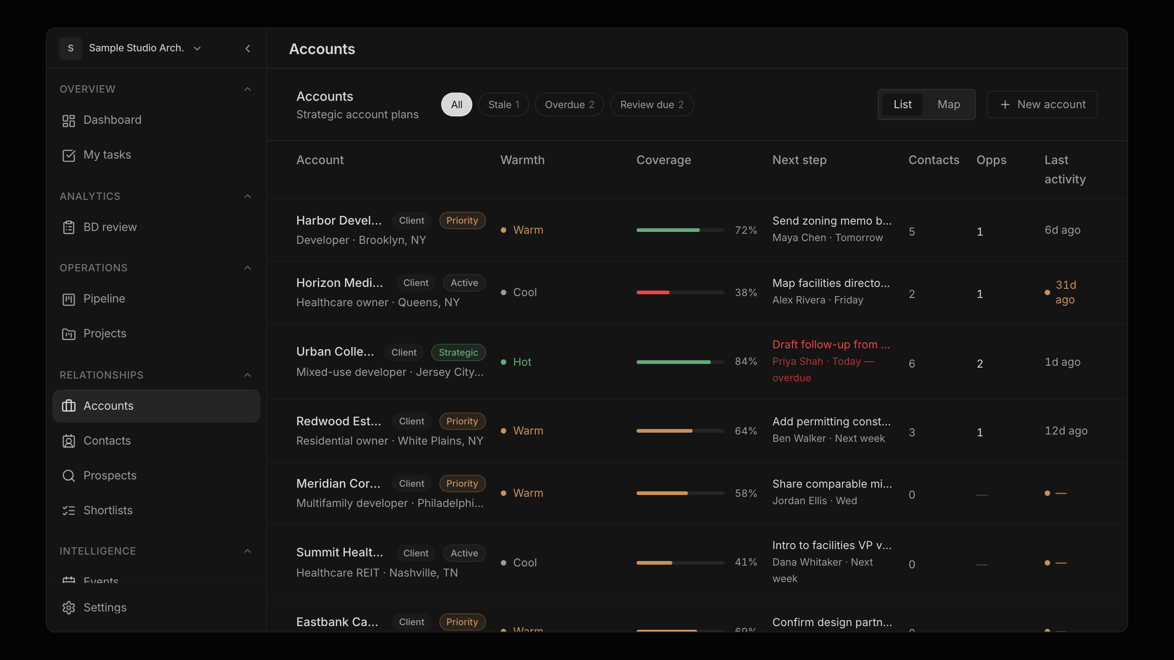Open the Harbor Devel... account row
This screenshot has height=660, width=1174.
click(x=697, y=230)
